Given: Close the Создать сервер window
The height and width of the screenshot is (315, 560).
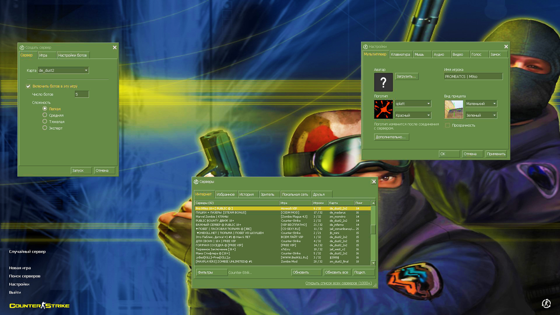Looking at the screenshot, I should pos(115,47).
